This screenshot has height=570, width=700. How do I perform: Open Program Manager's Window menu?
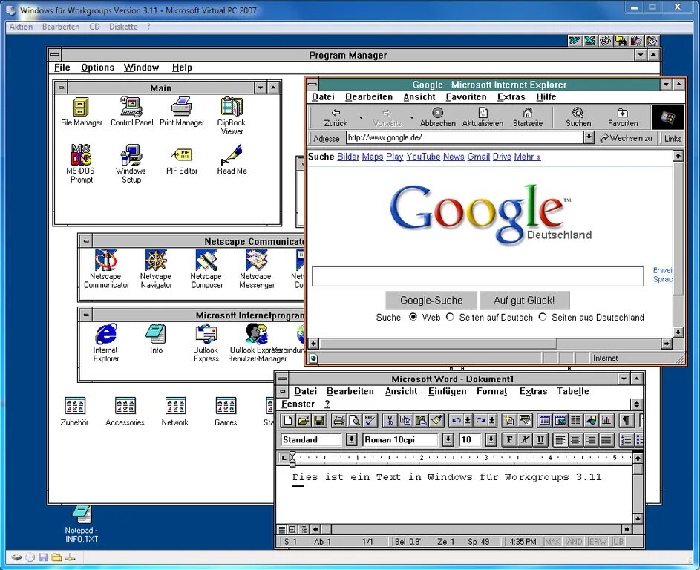[141, 68]
